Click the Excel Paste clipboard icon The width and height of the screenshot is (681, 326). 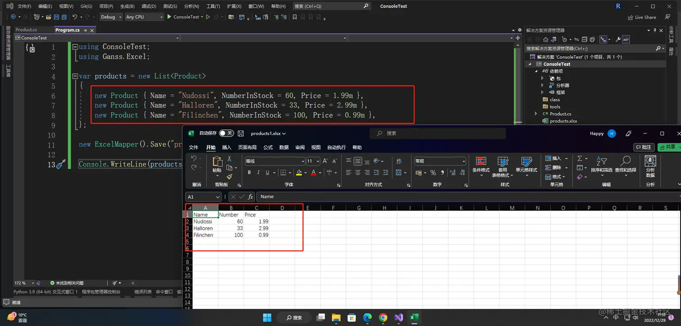tap(217, 162)
